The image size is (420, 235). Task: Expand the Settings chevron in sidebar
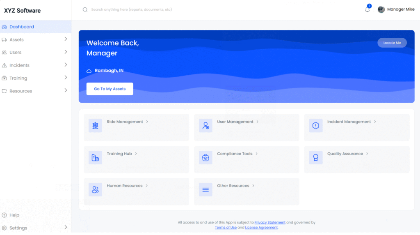click(66, 227)
